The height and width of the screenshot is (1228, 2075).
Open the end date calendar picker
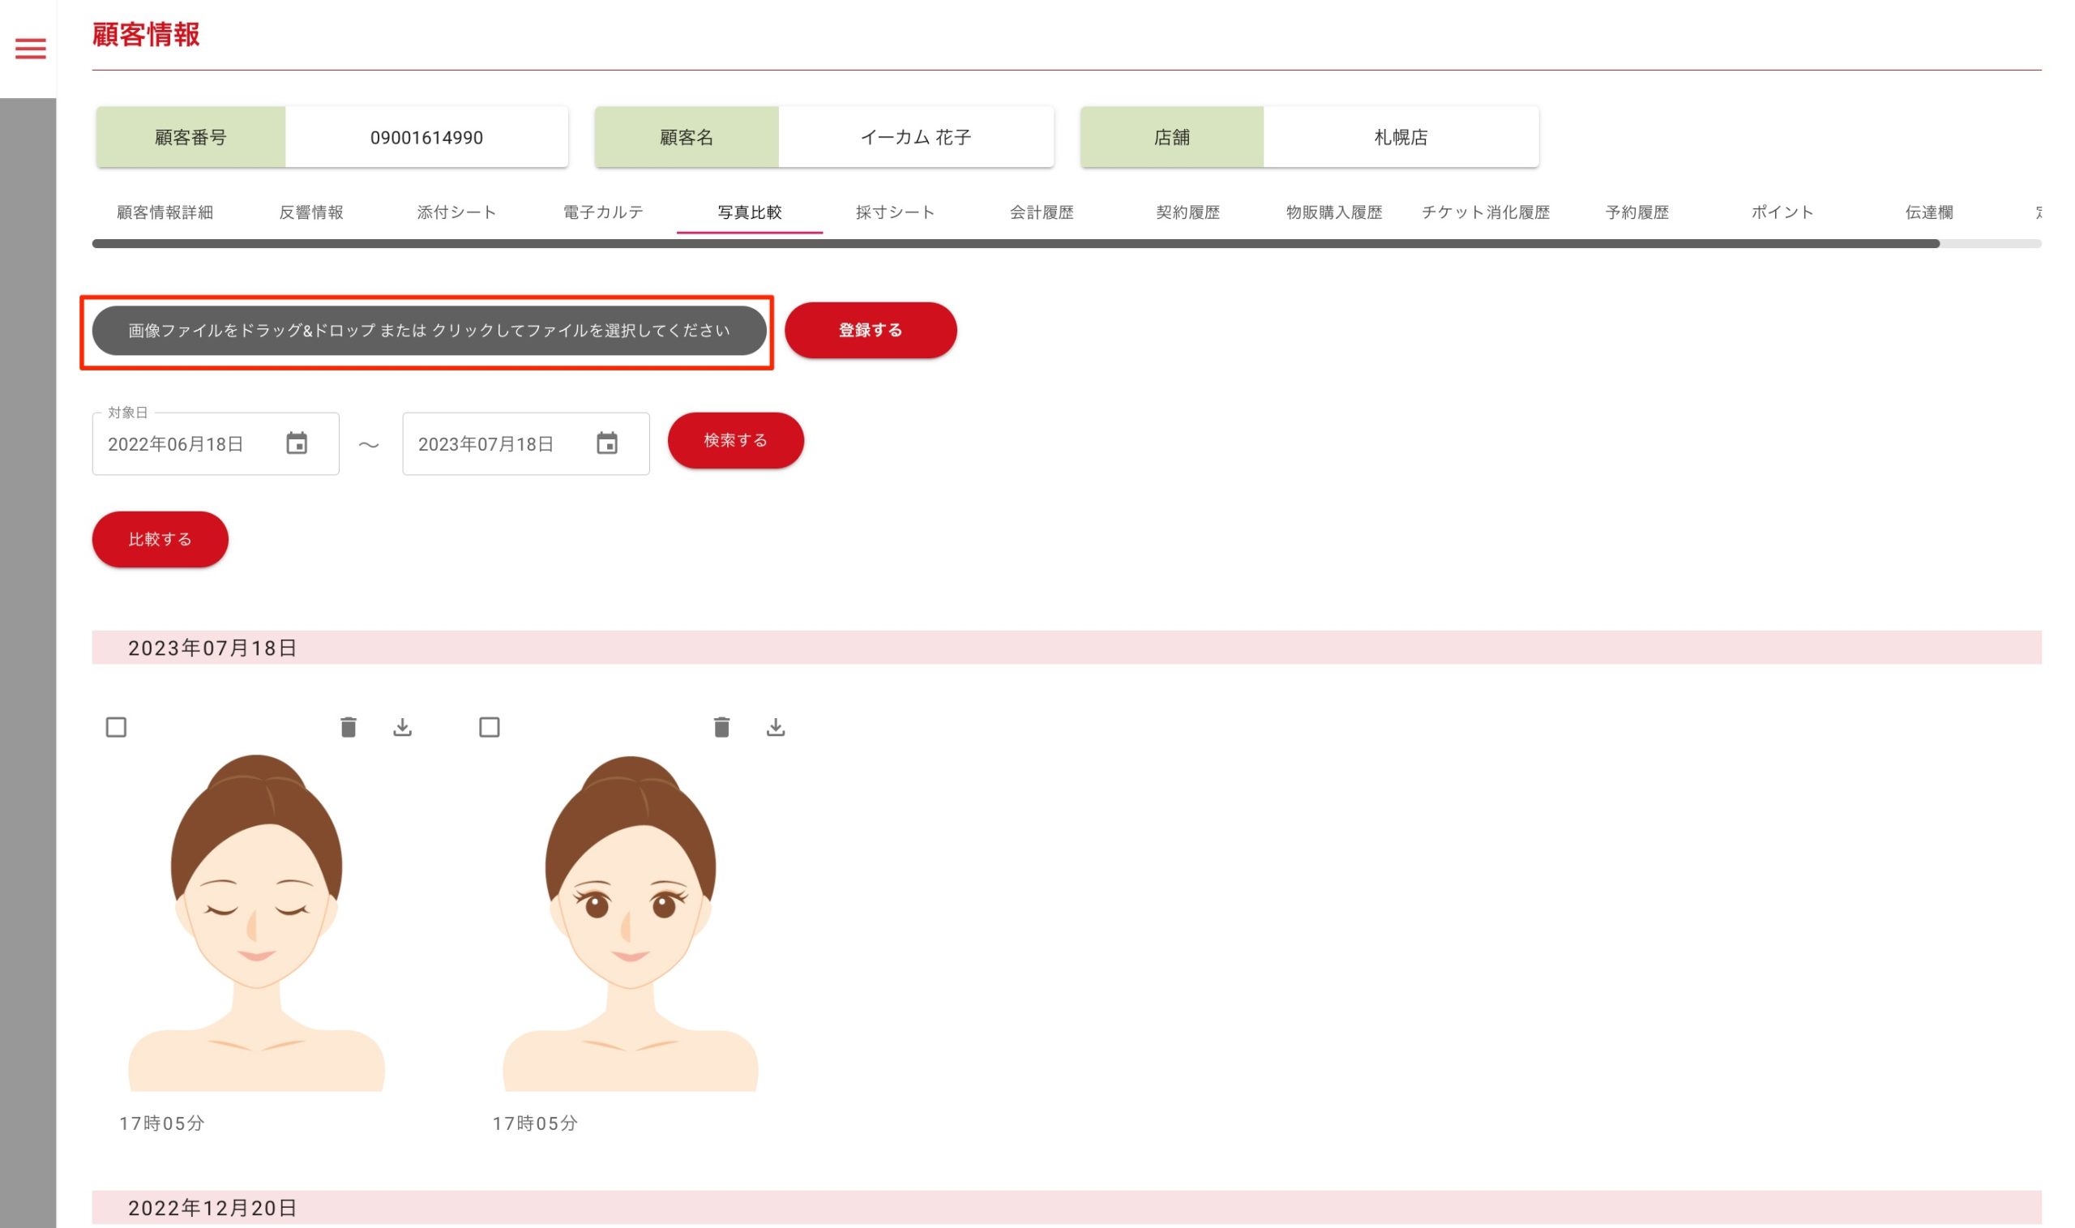point(607,443)
